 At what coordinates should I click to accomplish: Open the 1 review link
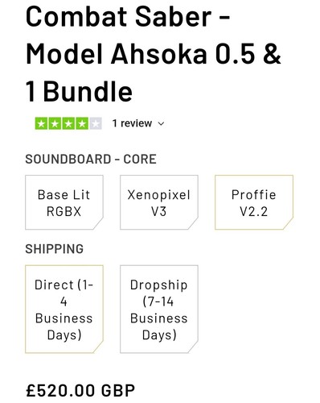click(x=132, y=123)
